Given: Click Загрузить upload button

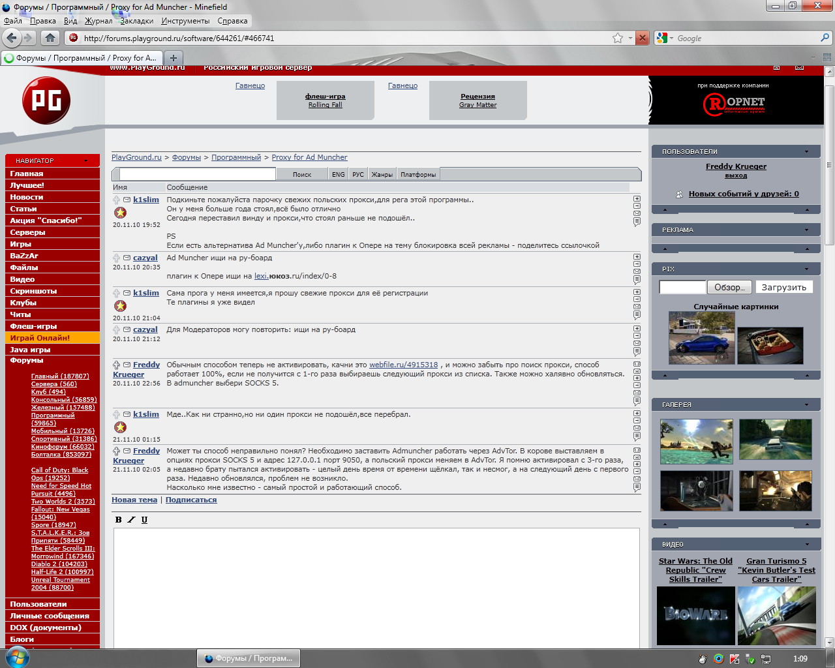Looking at the screenshot, I should tap(784, 287).
